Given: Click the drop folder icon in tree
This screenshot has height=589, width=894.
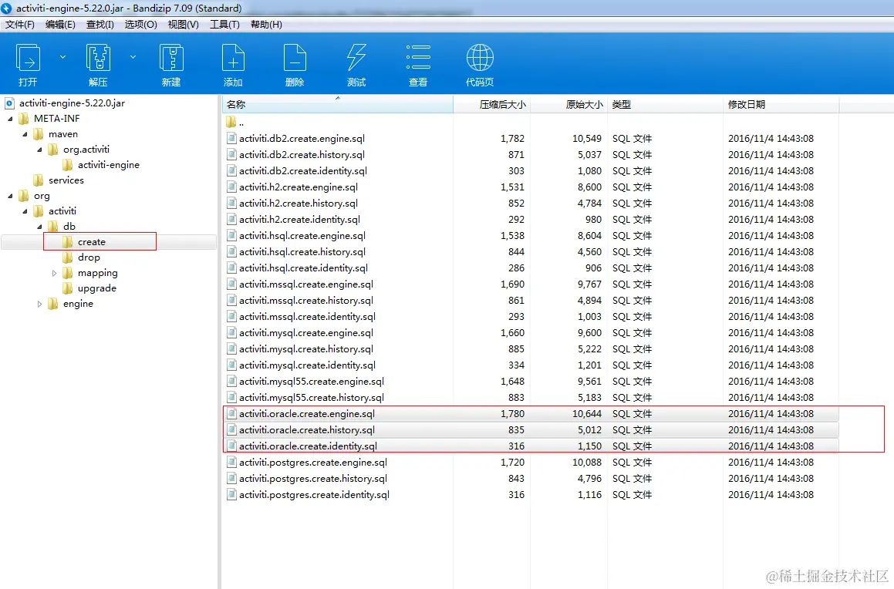Looking at the screenshot, I should [x=68, y=257].
